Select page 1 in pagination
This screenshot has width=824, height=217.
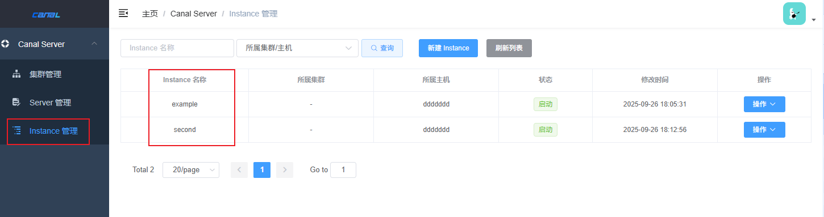coord(262,170)
